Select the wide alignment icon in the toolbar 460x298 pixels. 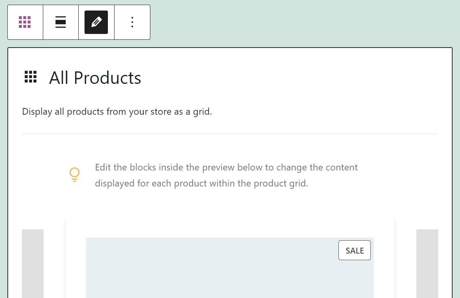pos(60,22)
